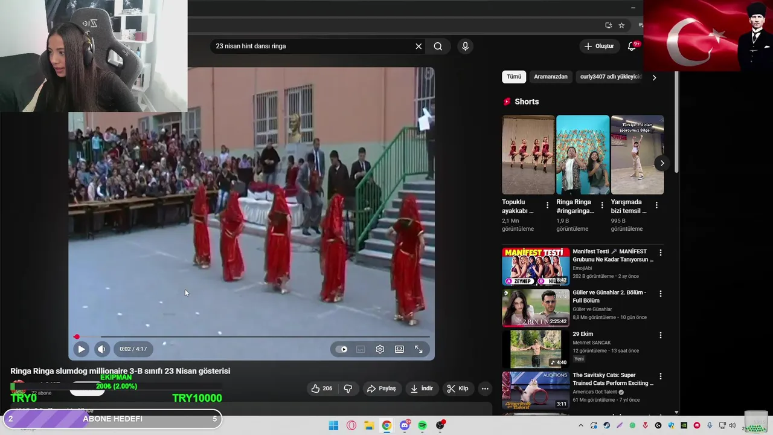773x435 pixels.
Task: Click the 29 Ekim video thumbnail
Action: tap(536, 349)
